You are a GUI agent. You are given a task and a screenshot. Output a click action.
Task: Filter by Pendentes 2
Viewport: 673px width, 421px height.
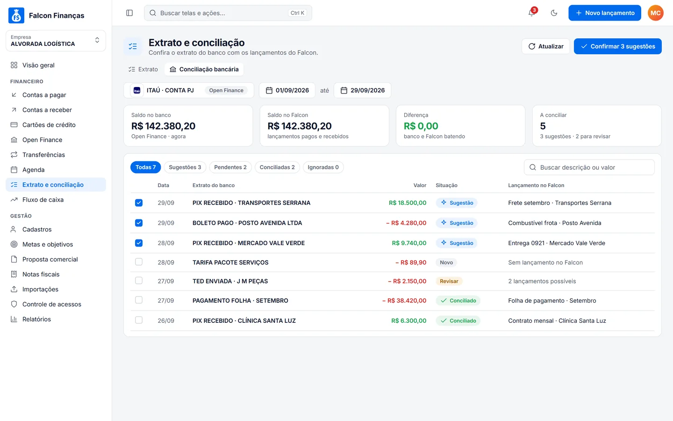[x=230, y=167]
